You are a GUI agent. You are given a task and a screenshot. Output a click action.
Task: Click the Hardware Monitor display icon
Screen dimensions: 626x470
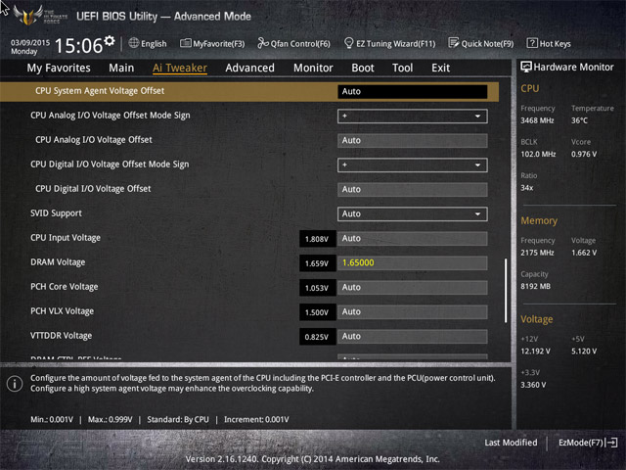pos(526,67)
